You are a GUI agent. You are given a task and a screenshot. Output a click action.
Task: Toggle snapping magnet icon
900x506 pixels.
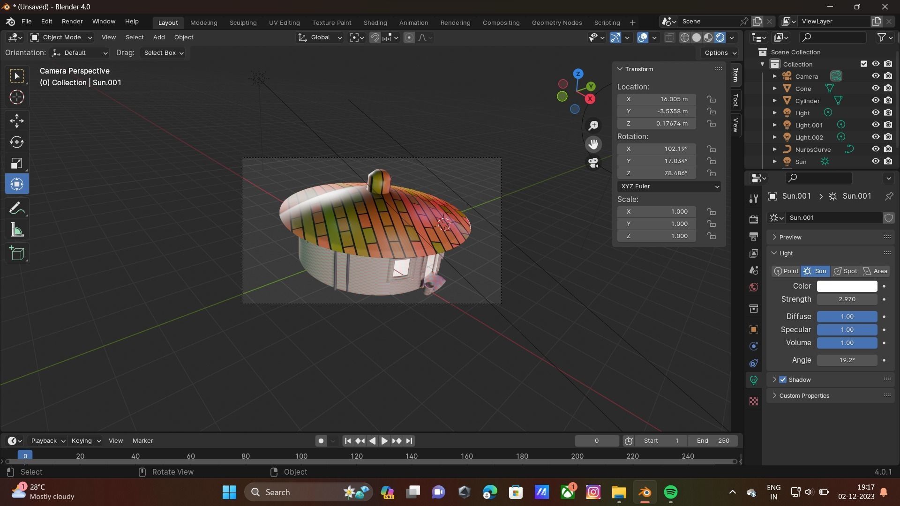[375, 37]
